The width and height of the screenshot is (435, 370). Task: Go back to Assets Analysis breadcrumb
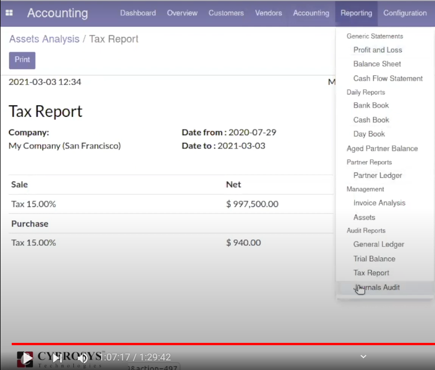click(44, 39)
